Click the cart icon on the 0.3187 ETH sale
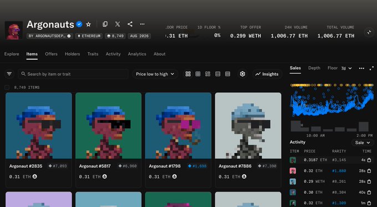377x207 pixels. tap(369, 160)
